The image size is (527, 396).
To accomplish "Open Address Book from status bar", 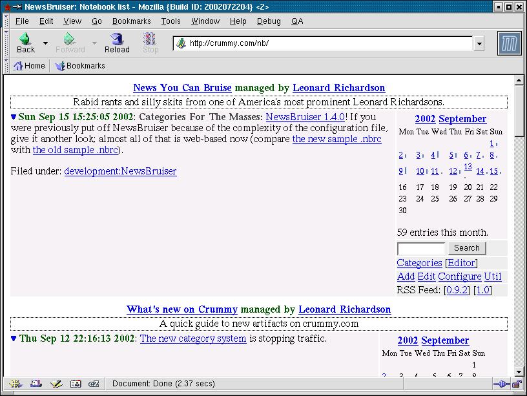I will tap(76, 384).
